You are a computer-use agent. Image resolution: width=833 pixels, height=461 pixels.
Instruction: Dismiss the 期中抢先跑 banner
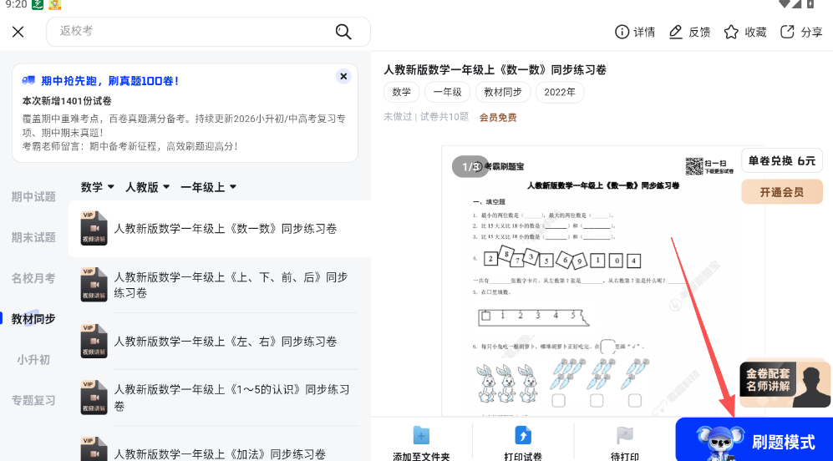[343, 77]
